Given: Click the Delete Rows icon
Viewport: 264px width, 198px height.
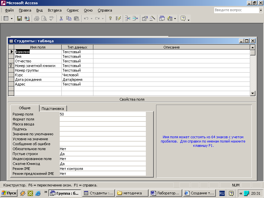Looking at the screenshot, I should [x=135, y=19].
